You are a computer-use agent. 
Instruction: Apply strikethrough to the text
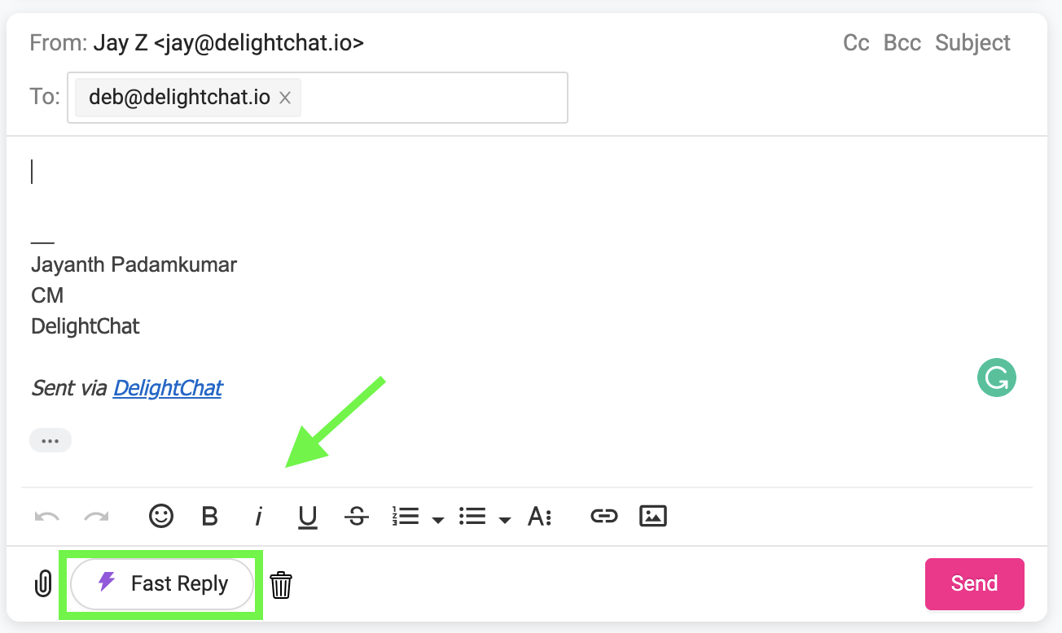356,516
